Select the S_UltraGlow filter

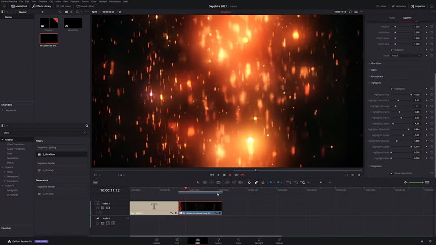coord(61,154)
